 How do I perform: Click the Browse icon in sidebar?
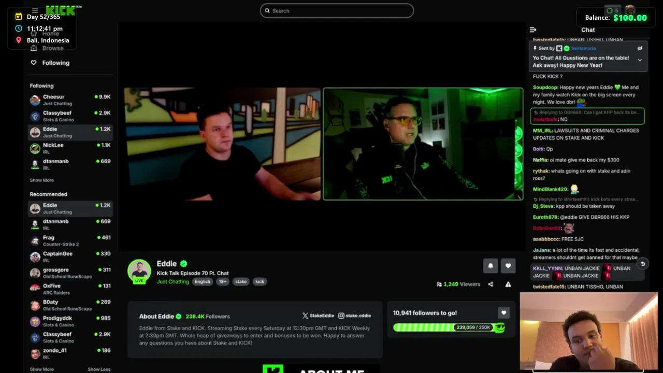click(x=34, y=48)
